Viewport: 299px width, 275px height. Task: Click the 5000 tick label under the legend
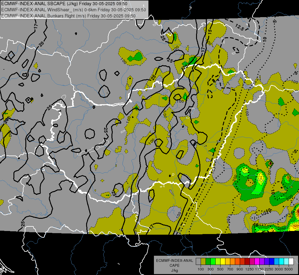(288, 269)
